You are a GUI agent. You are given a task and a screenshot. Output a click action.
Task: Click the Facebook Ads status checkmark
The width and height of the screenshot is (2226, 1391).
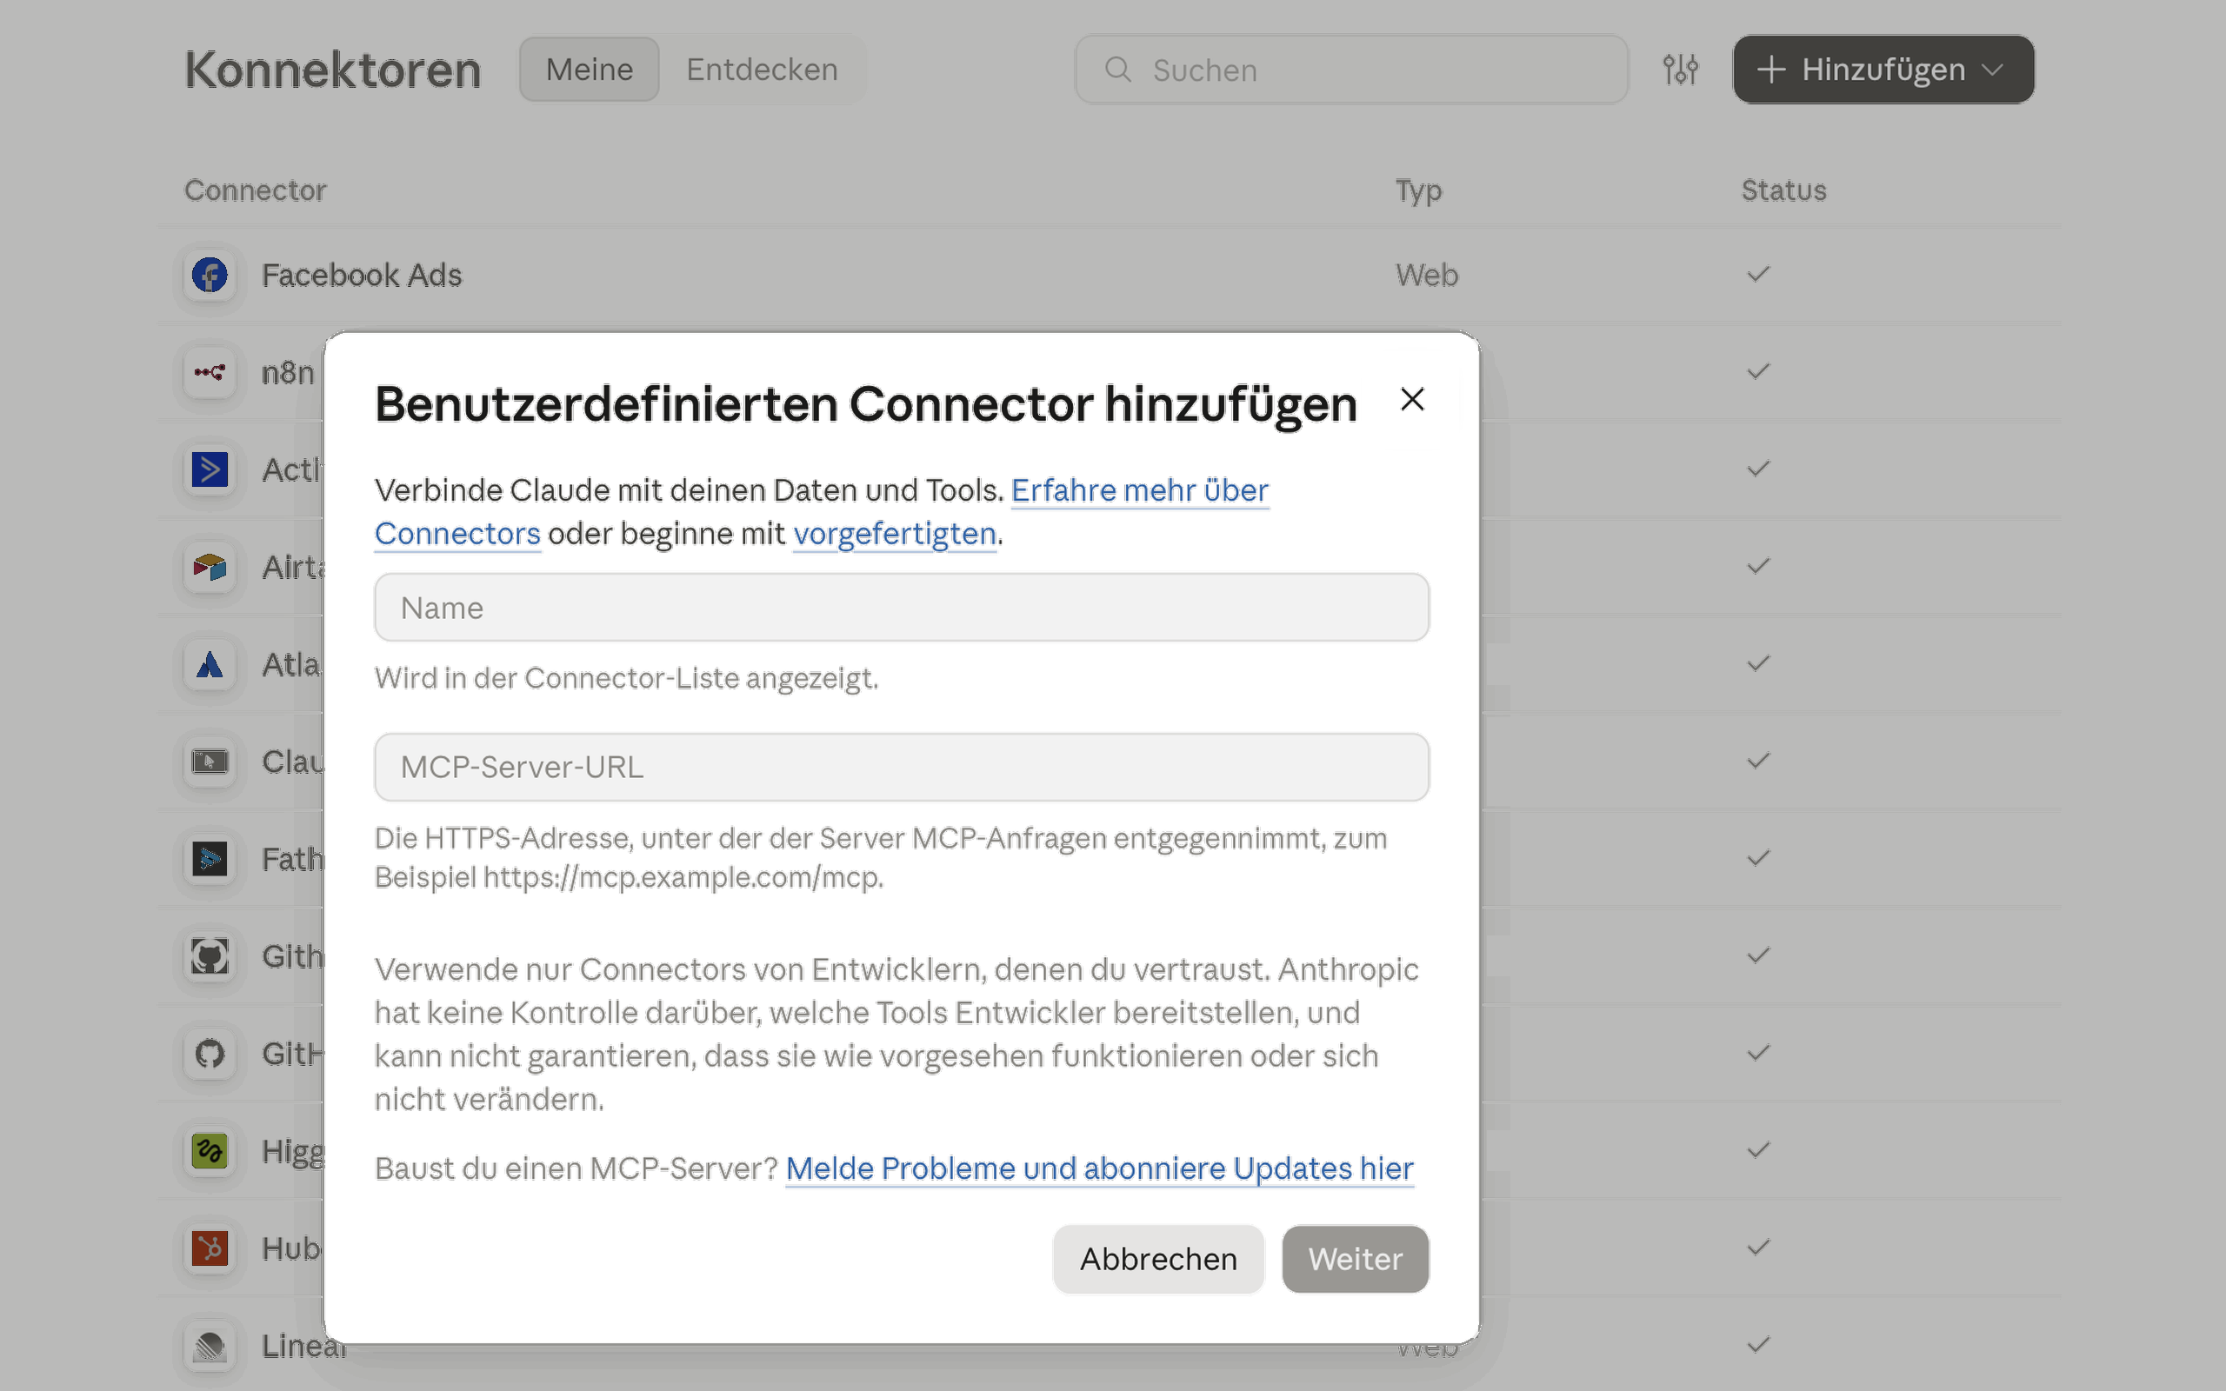[x=1758, y=274]
